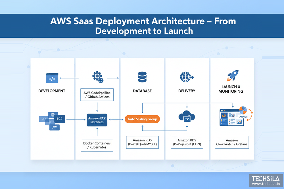Select the CloudFront (CDN) label box

187,143
